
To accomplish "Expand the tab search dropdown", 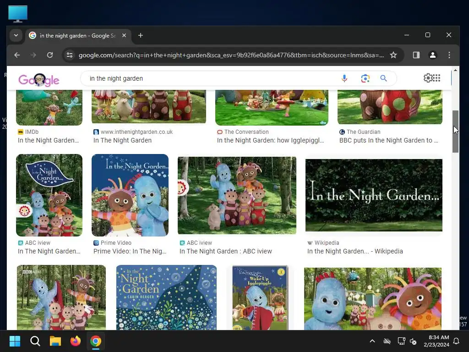I will click(x=16, y=35).
